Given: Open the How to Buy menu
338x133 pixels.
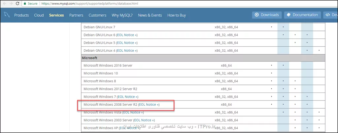Looking at the screenshot, I should point(177,15).
